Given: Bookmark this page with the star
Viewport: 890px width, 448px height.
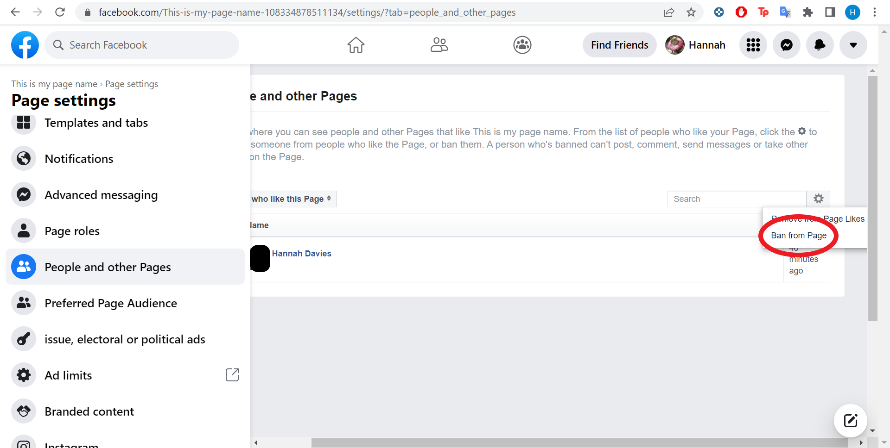Looking at the screenshot, I should coord(691,12).
